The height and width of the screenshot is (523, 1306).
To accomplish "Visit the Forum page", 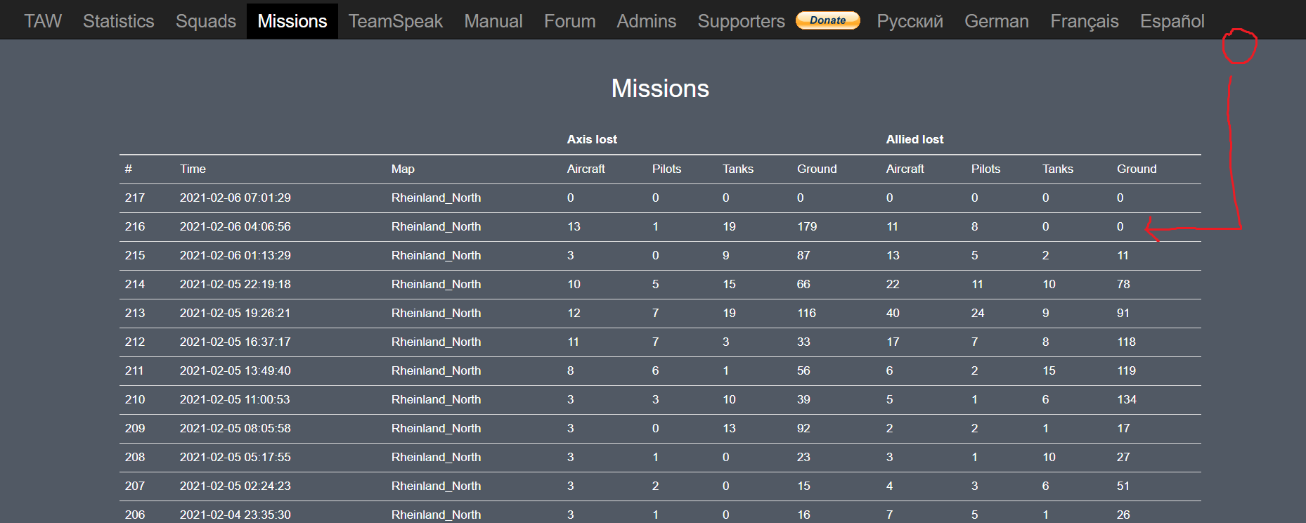I will (569, 21).
